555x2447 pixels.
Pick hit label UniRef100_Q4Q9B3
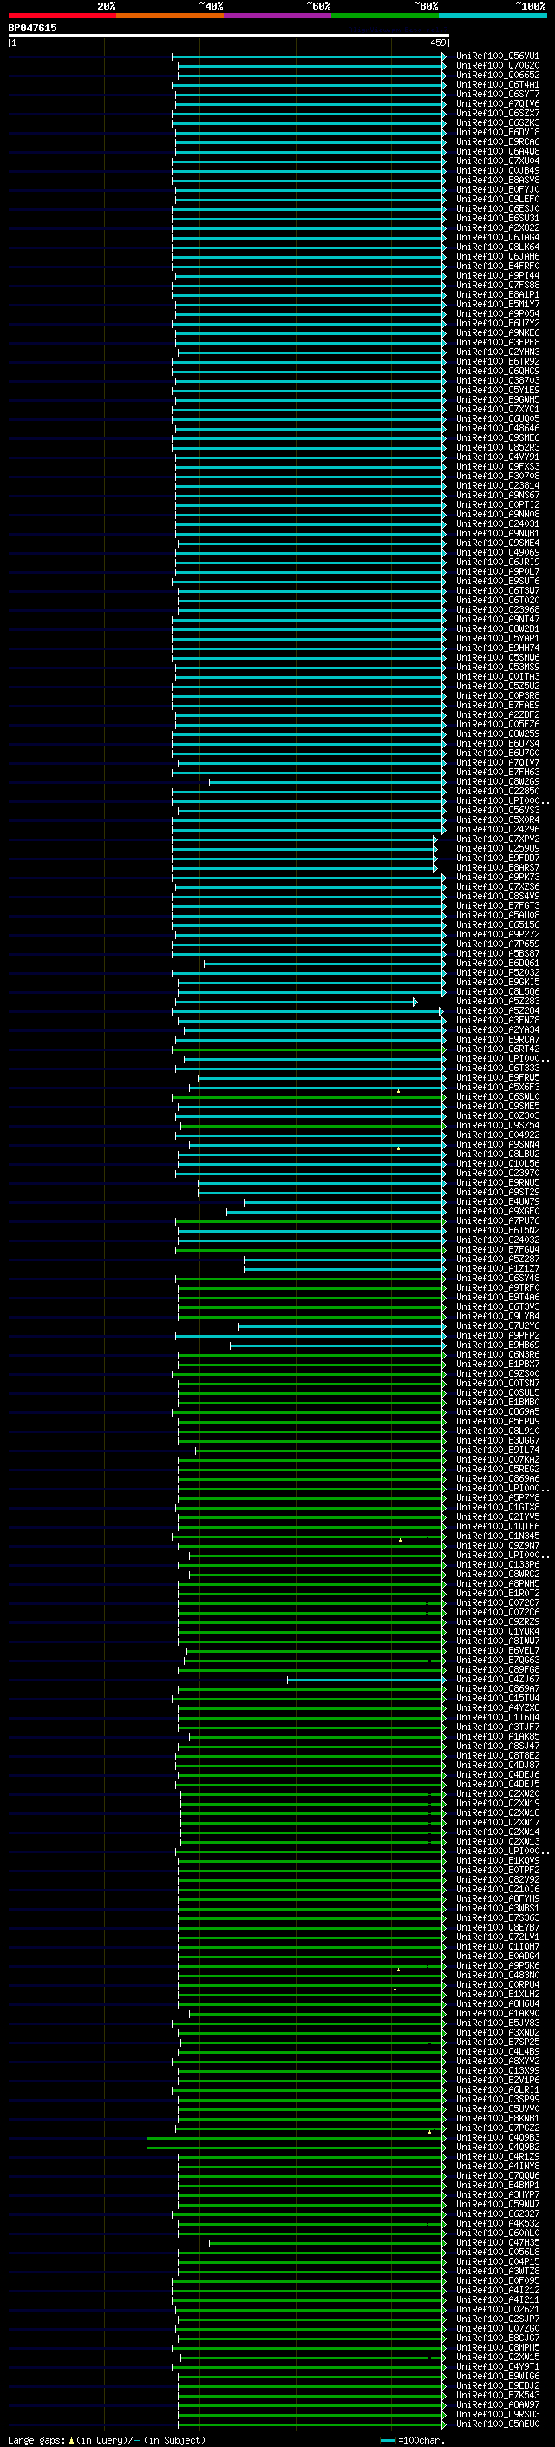pos(497,2137)
